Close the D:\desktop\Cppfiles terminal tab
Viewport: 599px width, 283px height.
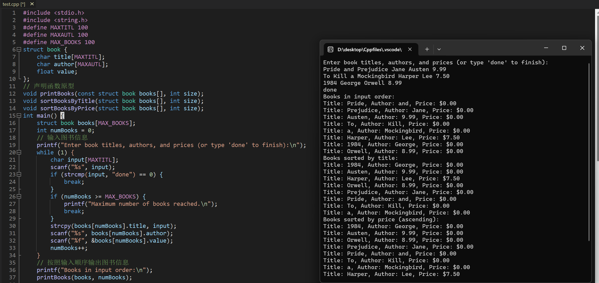410,49
